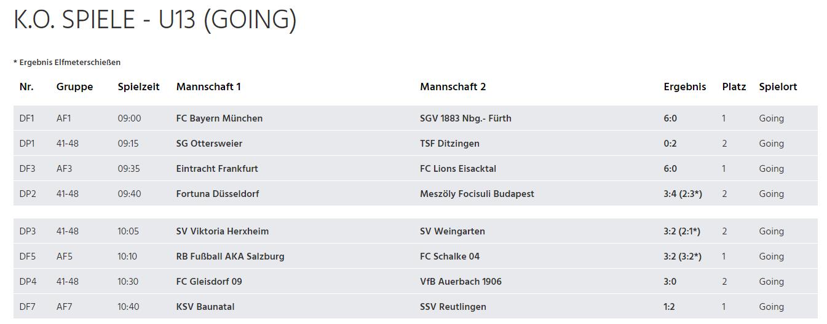
Task: Select SV Viktoria Herxheim team
Action: coord(222,231)
